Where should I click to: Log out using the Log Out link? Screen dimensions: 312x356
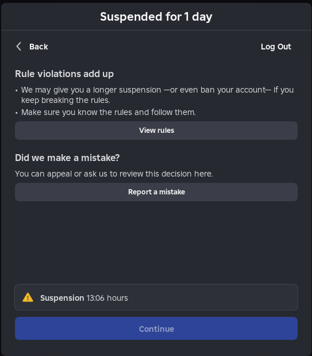276,47
